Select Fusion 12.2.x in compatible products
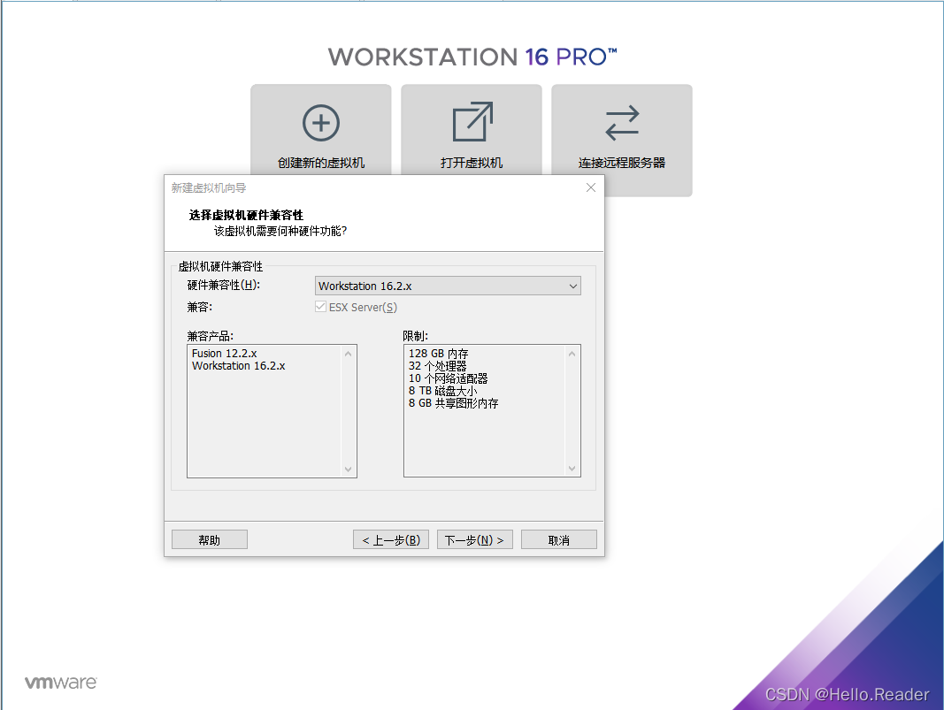The width and height of the screenshot is (944, 710). [x=225, y=353]
